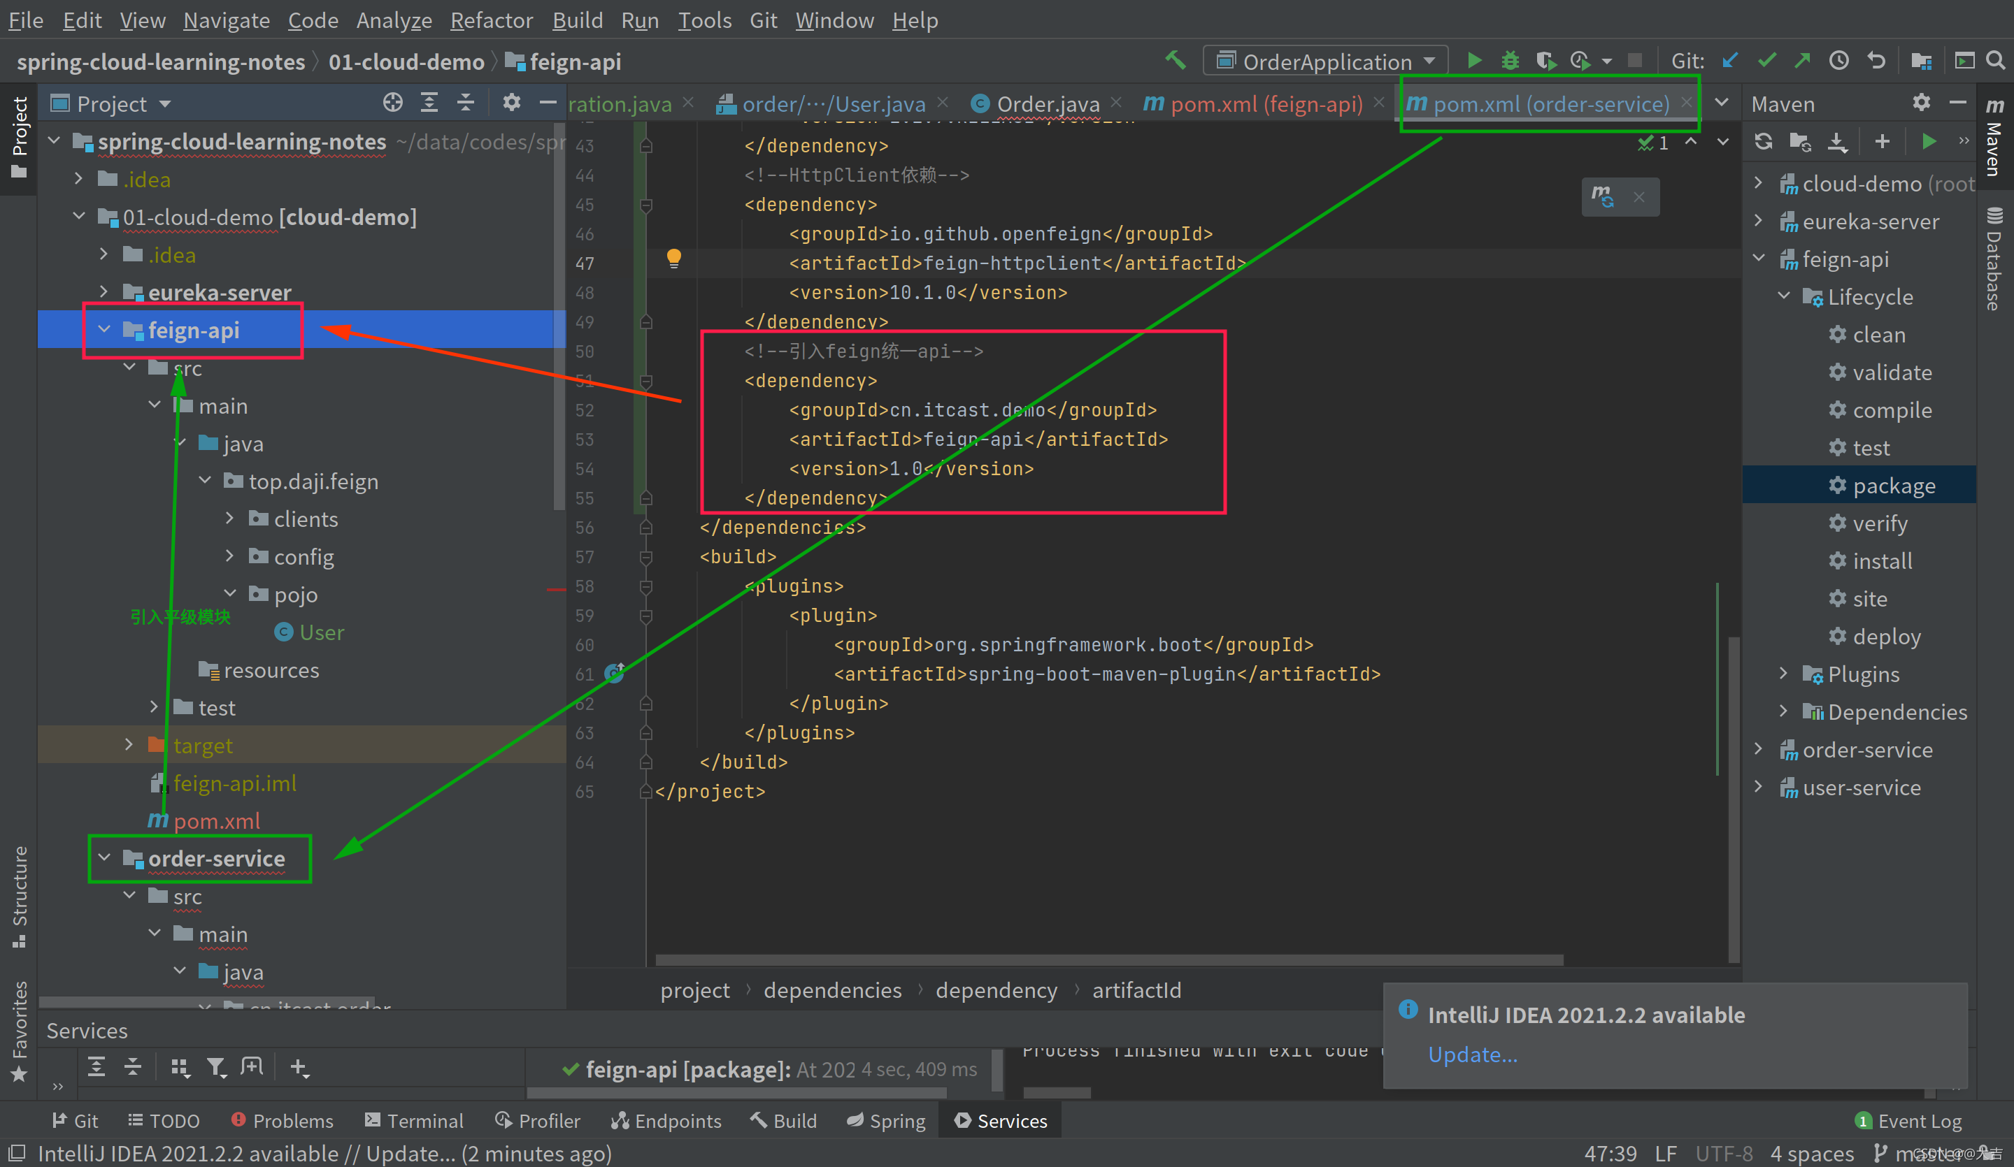Rollback changes with the undo icon

tap(1876, 61)
